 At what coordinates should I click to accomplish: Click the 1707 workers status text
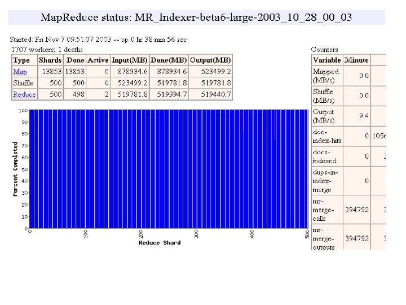[x=47, y=50]
